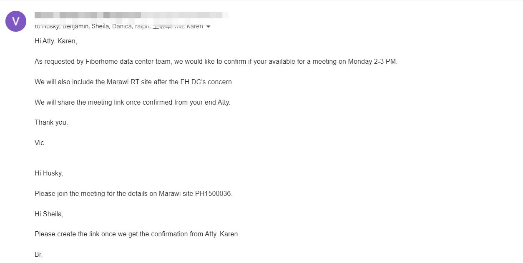Click the 'Hi Husky,' greeting

click(48, 173)
